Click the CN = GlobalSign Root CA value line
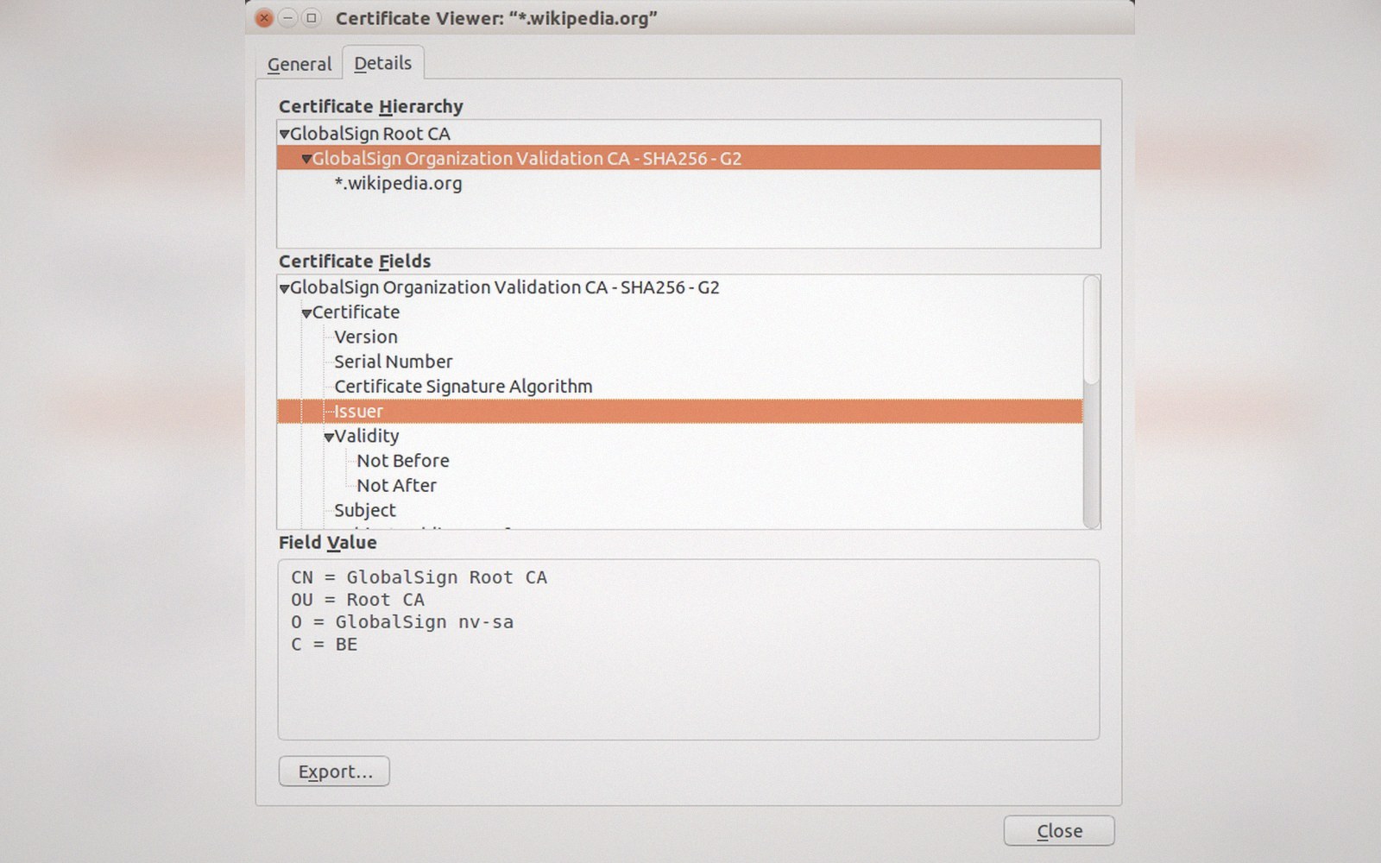The image size is (1381, 863). click(x=419, y=577)
